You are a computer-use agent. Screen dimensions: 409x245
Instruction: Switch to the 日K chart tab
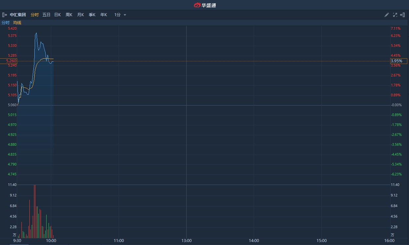[57, 15]
